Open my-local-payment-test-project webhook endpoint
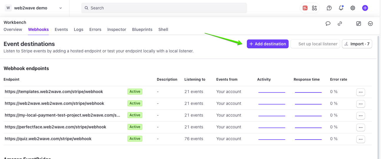381x159 pixels. point(62,115)
